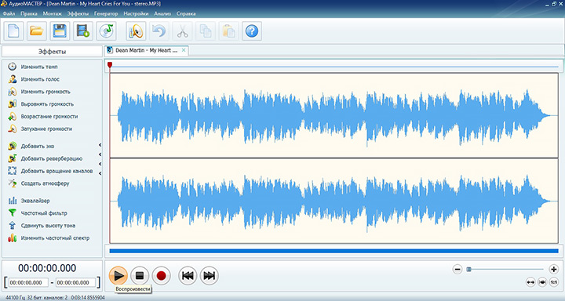This screenshot has width=565, height=301.
Task: Zoom out with the minus button
Action: click(x=457, y=269)
